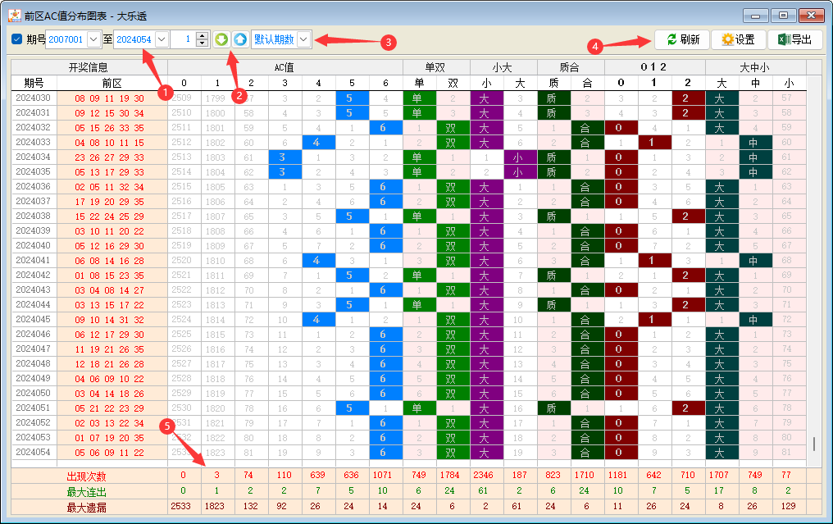The width and height of the screenshot is (833, 524).
Task: Click the 质合 column group header
Action: tap(570, 67)
